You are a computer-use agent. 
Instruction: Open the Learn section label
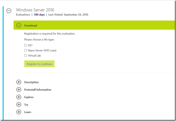coord(28,112)
